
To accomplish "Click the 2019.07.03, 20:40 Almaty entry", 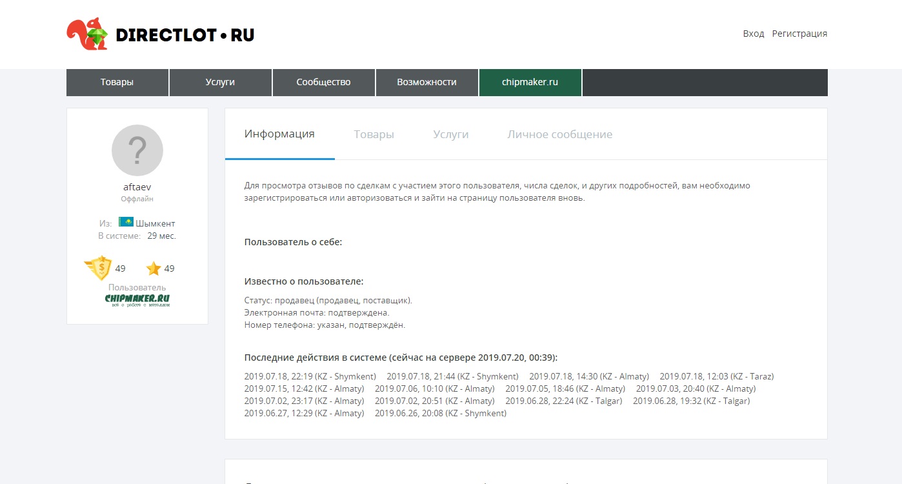I will [x=696, y=388].
